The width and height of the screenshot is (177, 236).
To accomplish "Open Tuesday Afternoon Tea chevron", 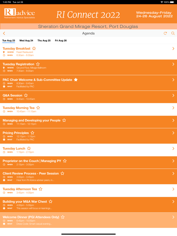I will [173, 189].
